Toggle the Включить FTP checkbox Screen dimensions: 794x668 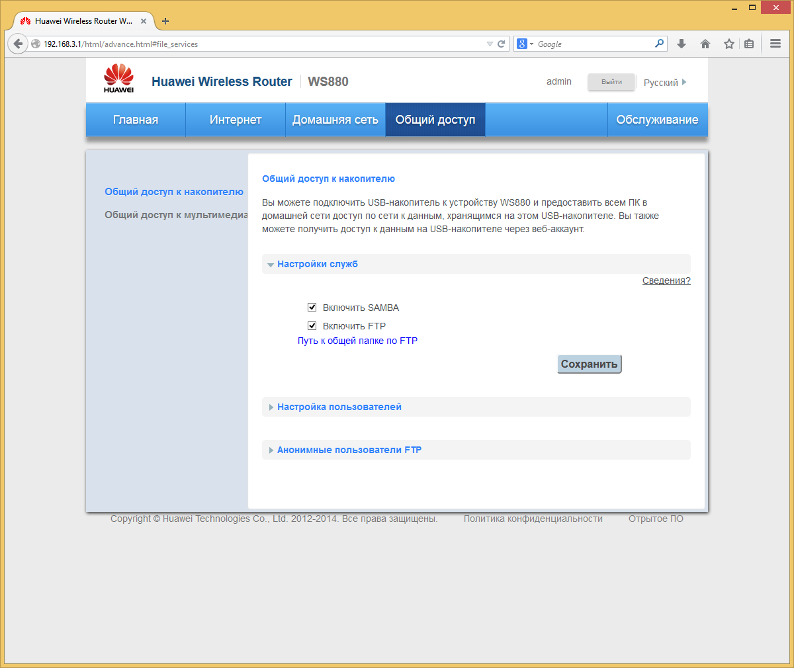click(x=312, y=325)
